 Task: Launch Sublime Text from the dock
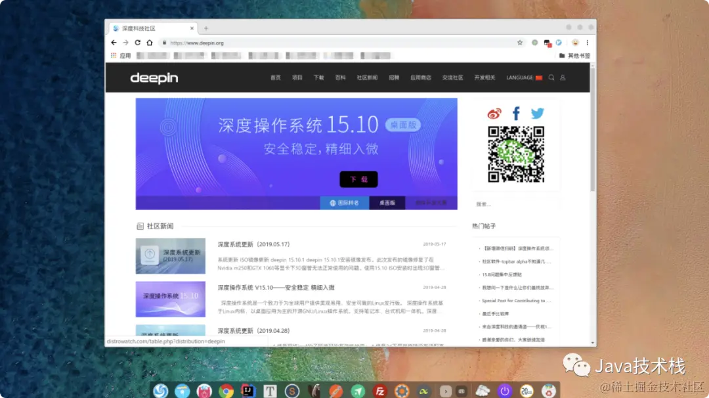tap(292, 391)
